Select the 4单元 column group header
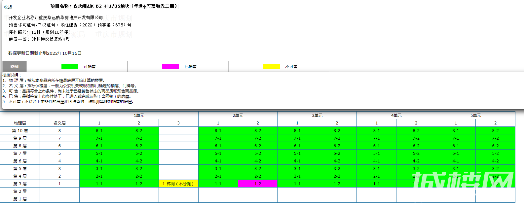 point(396,116)
